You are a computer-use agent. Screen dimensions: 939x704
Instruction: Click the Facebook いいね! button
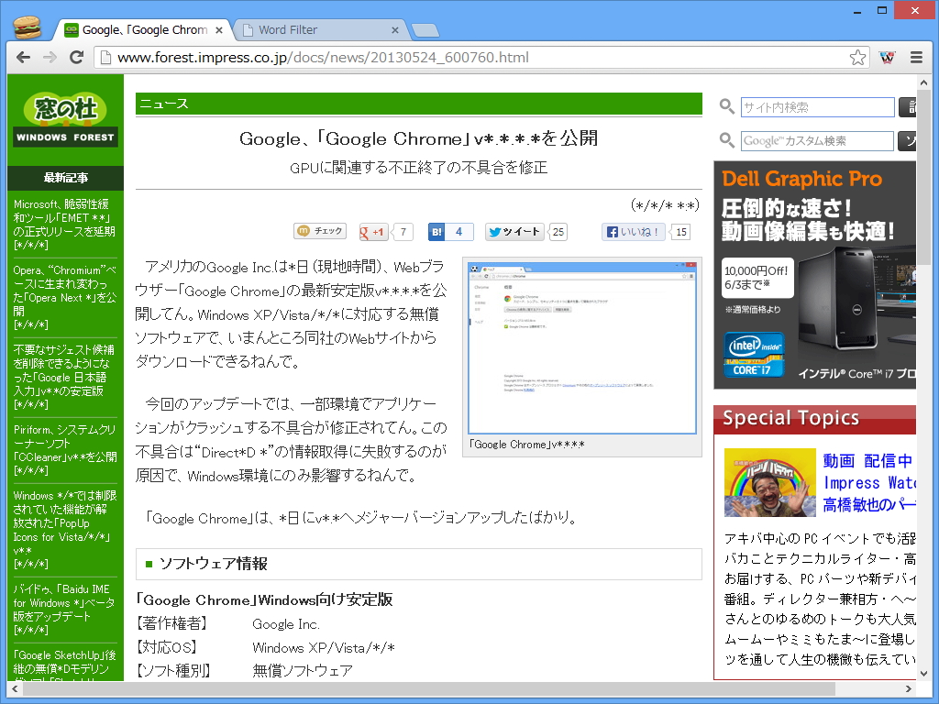pos(634,232)
